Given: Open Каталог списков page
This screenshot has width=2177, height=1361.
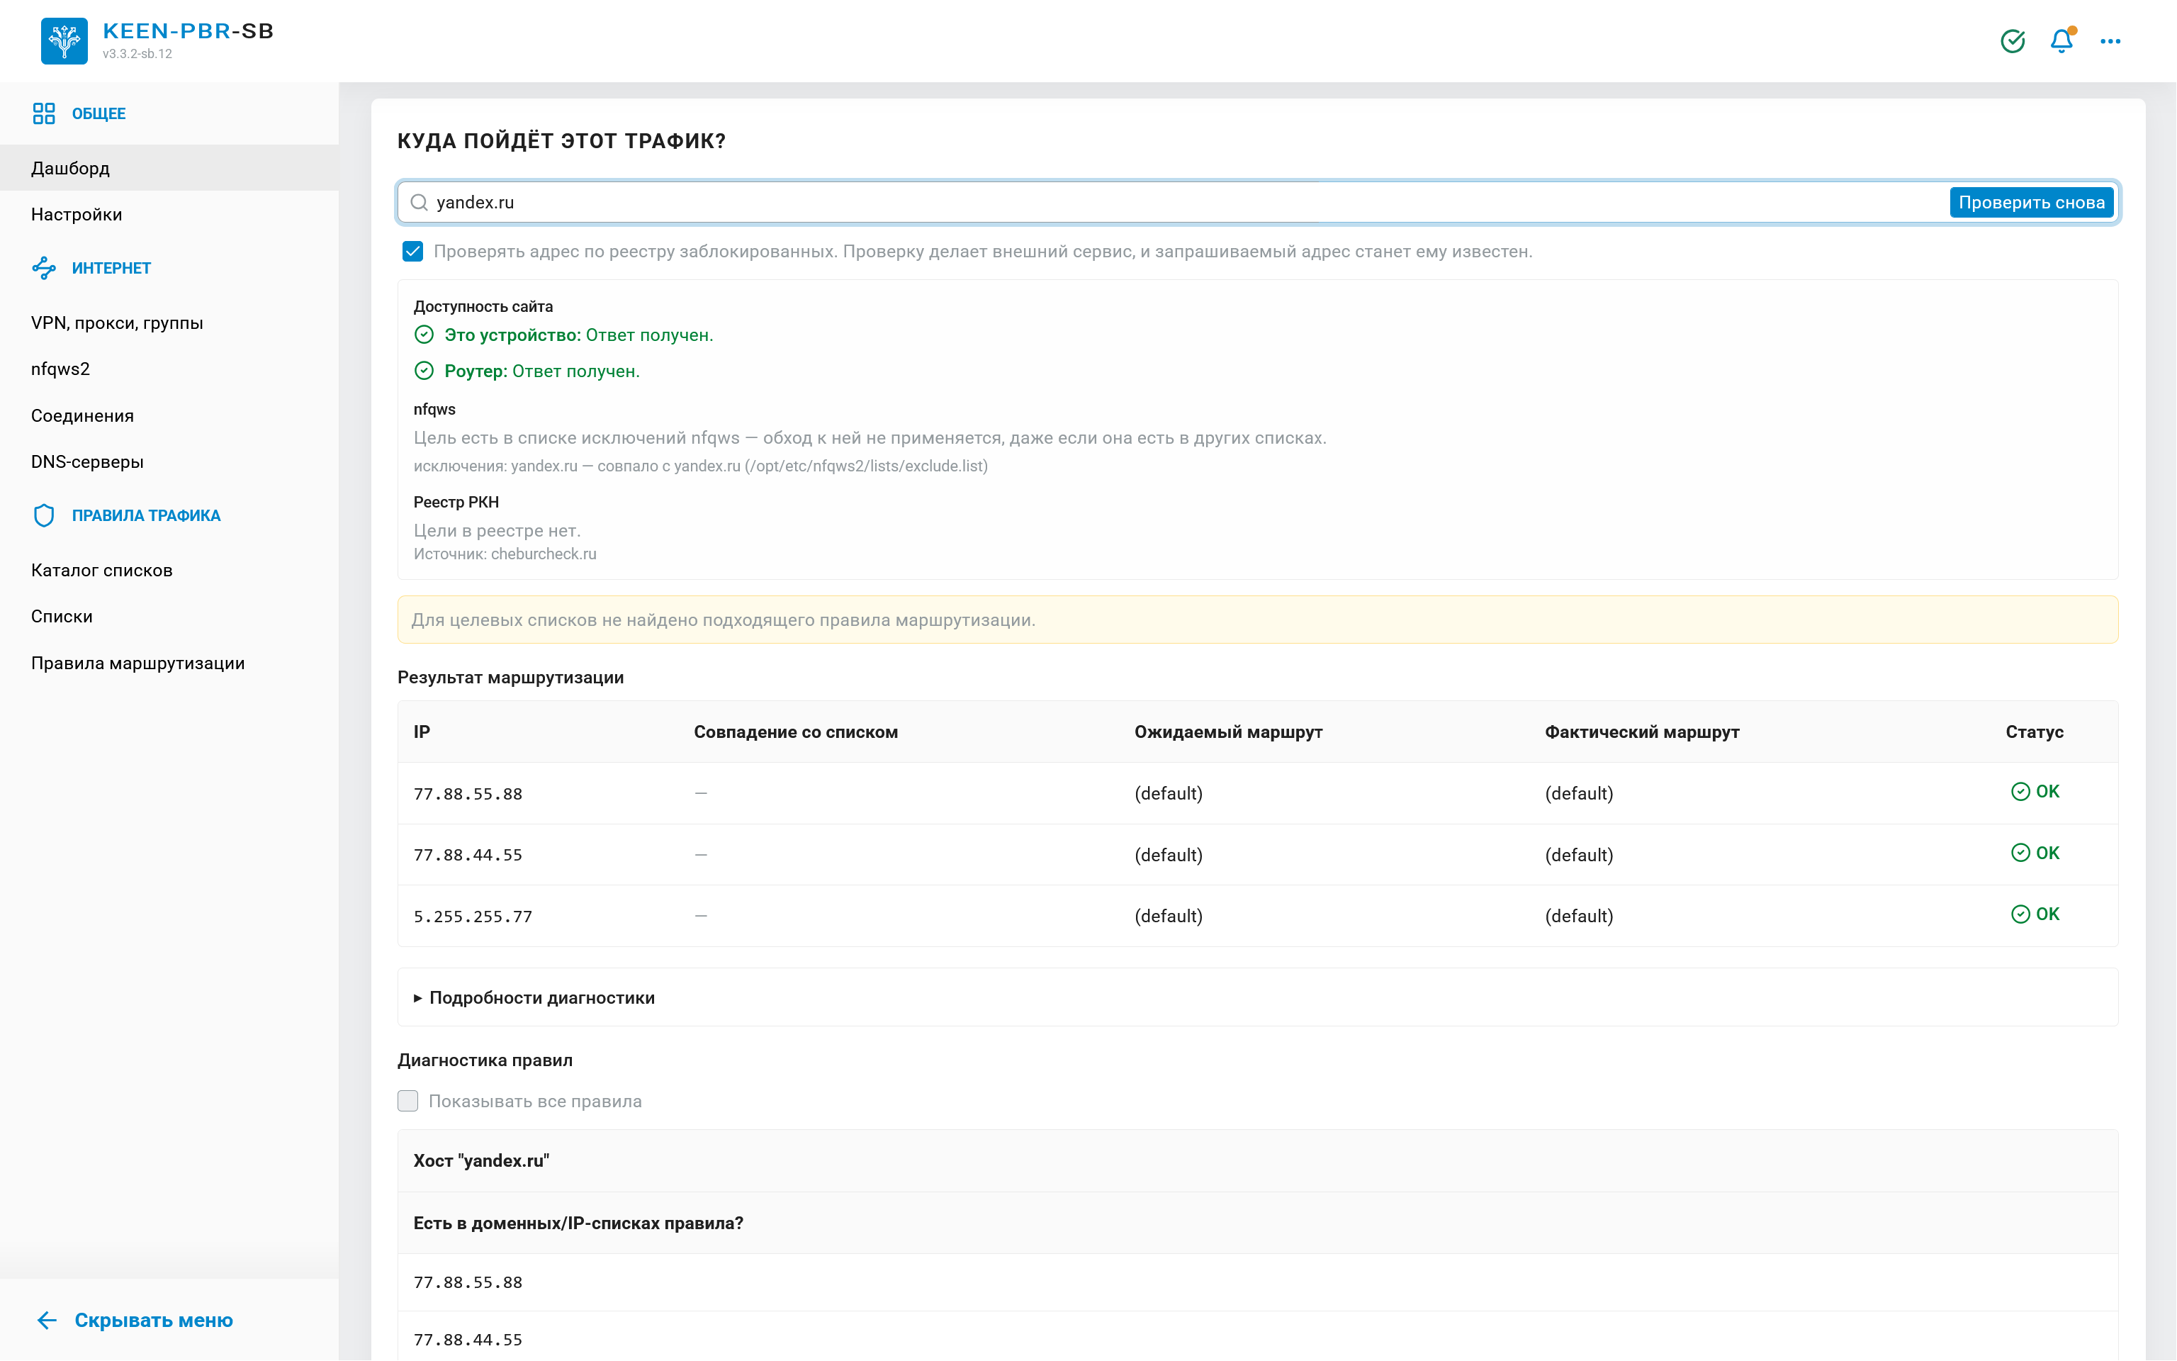Looking at the screenshot, I should tap(169, 570).
